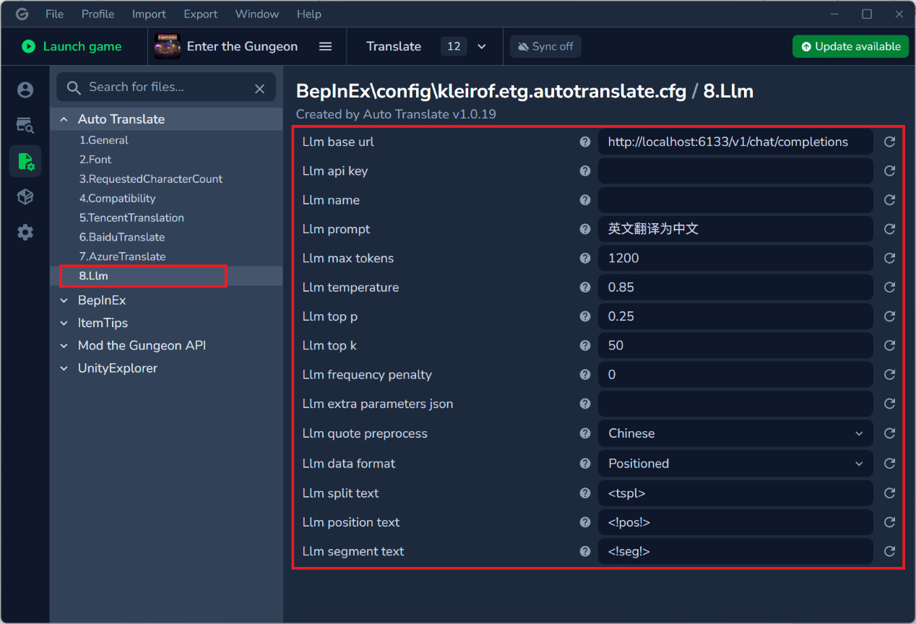Click the Llm segment text field
Screen dimensions: 916x624
tap(735, 551)
